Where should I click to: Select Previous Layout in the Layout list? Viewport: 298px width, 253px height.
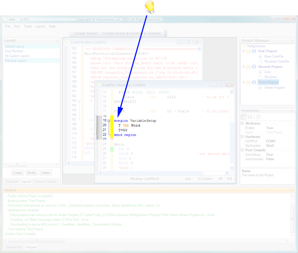(x=16, y=60)
